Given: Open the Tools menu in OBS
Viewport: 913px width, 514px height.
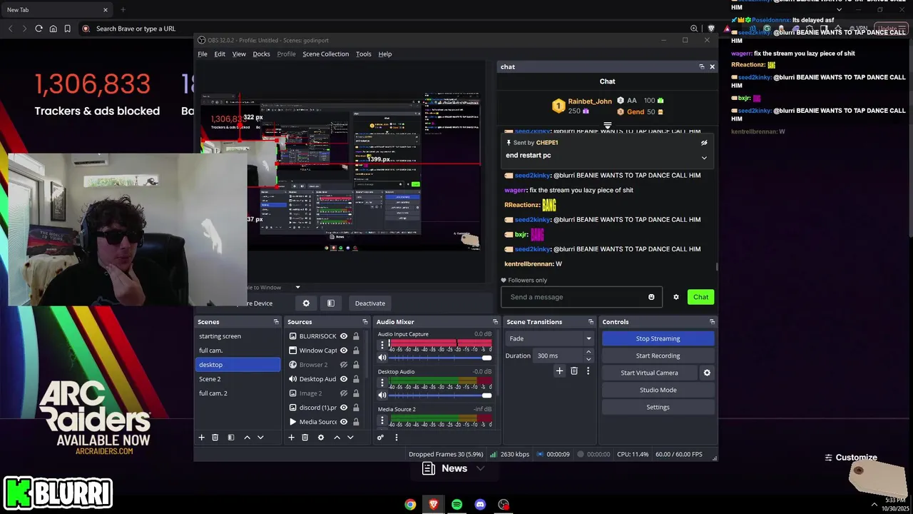Looking at the screenshot, I should pyautogui.click(x=364, y=54).
